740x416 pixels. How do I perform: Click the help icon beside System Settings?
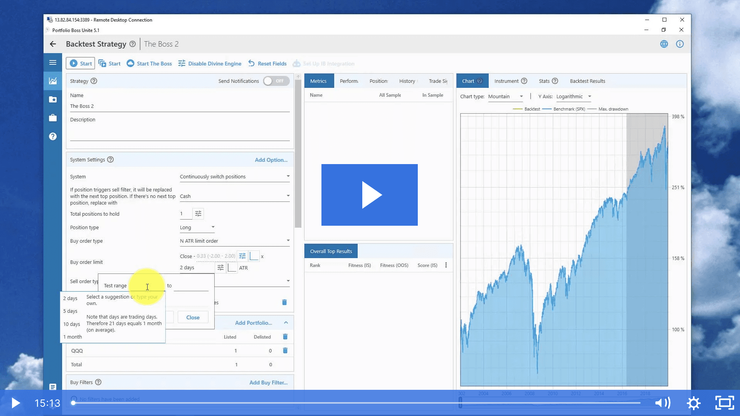point(110,159)
